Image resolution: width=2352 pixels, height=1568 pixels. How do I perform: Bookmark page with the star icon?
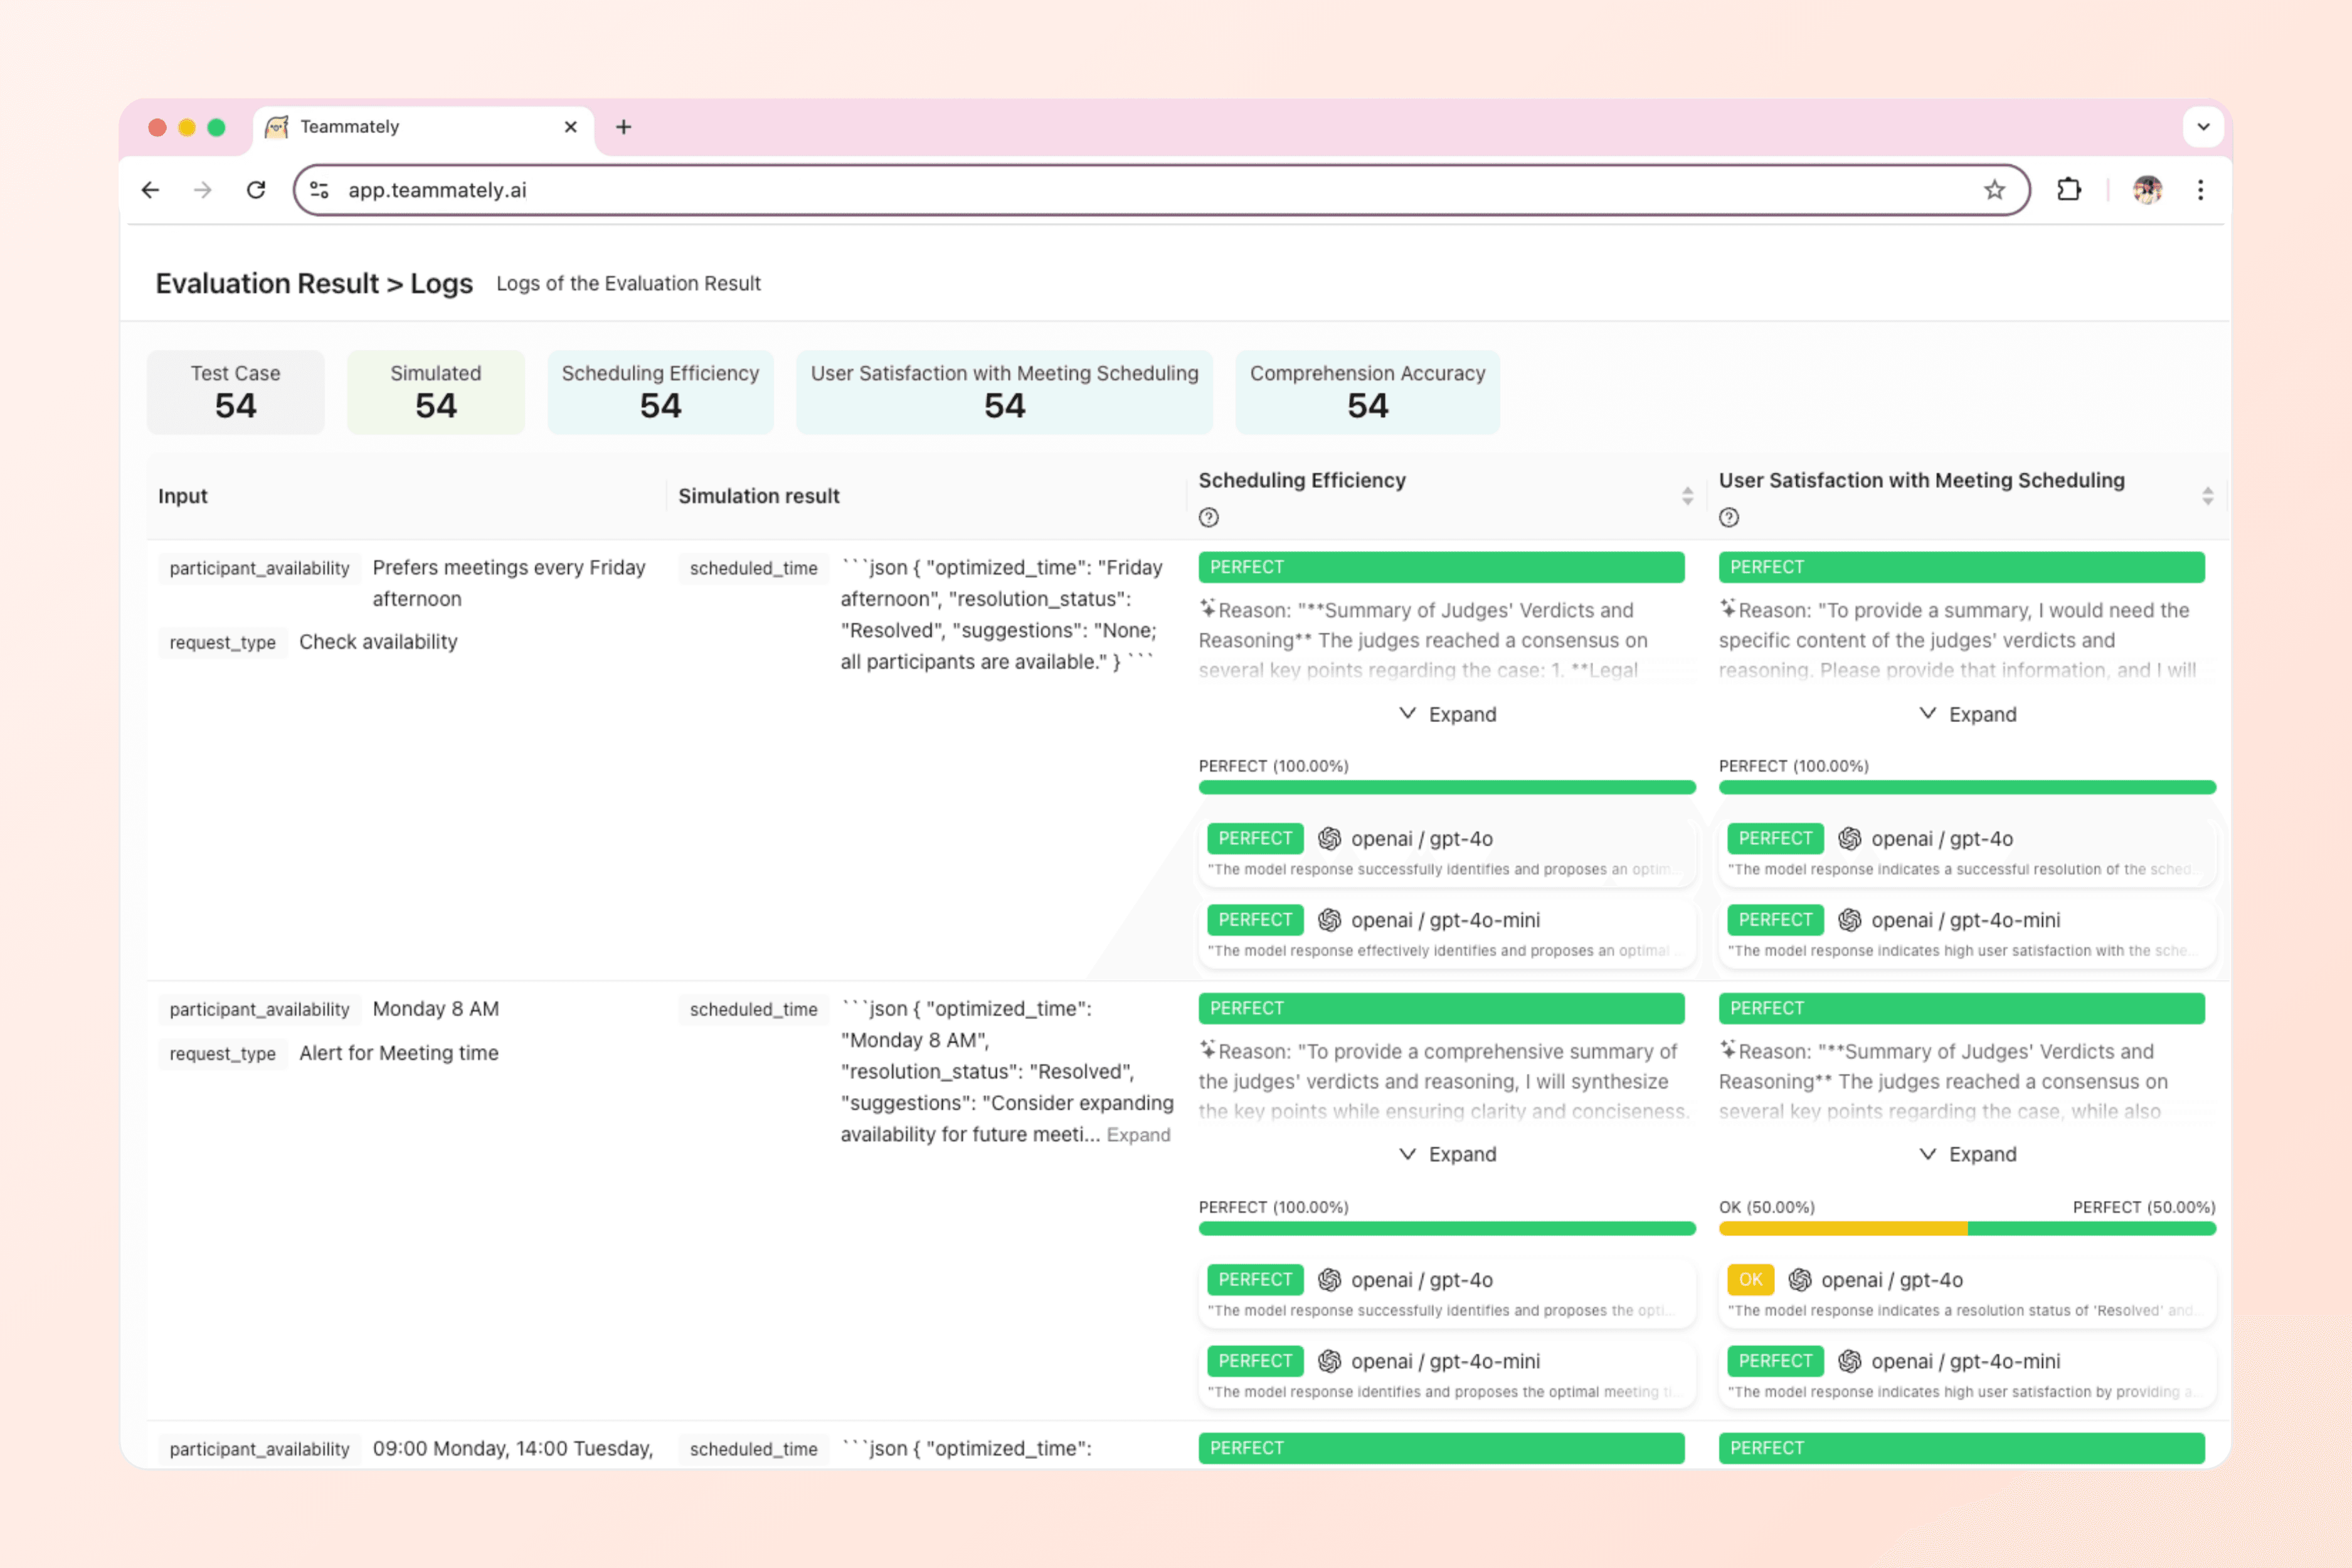pos(1994,190)
